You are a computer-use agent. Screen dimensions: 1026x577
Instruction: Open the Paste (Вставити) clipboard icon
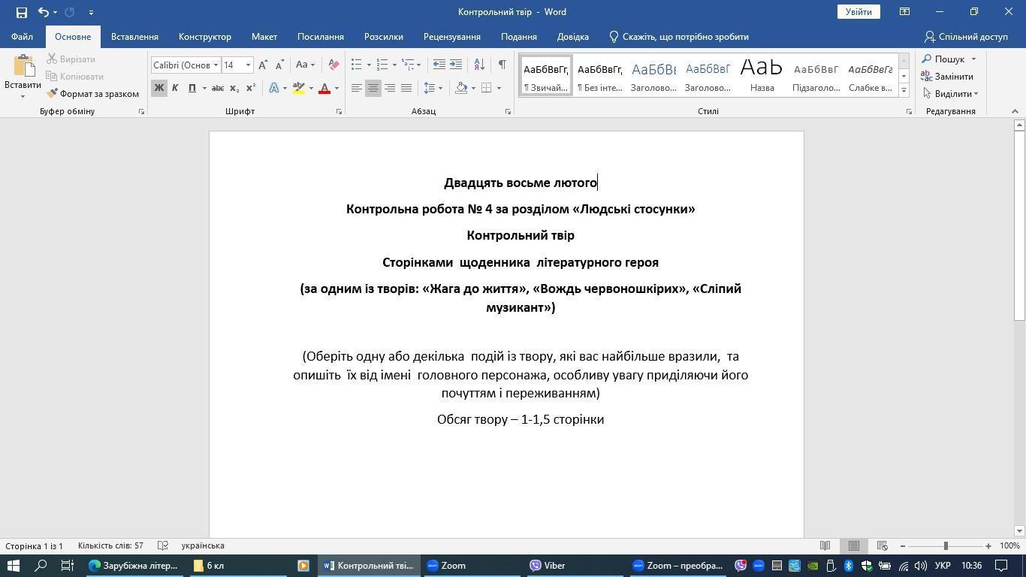point(23,68)
